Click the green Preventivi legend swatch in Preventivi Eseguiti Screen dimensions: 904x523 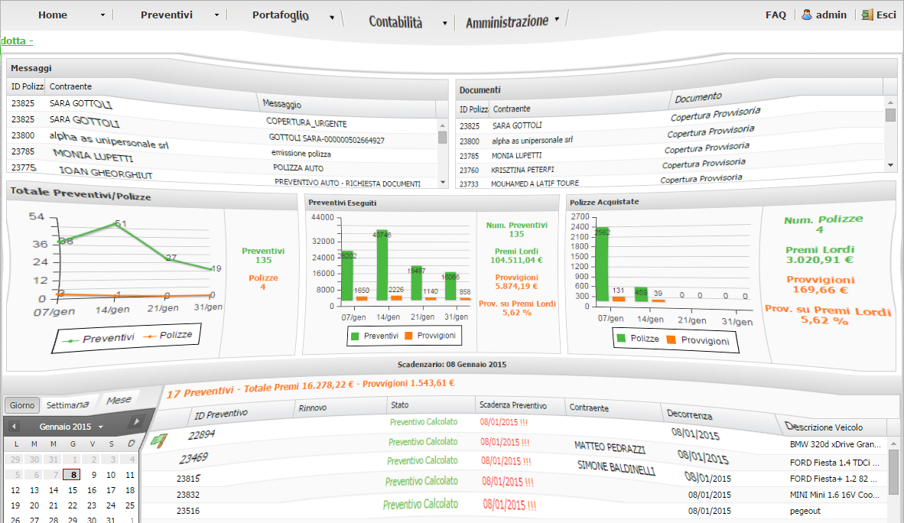[x=356, y=336]
